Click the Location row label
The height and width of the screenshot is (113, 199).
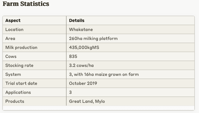(14, 29)
